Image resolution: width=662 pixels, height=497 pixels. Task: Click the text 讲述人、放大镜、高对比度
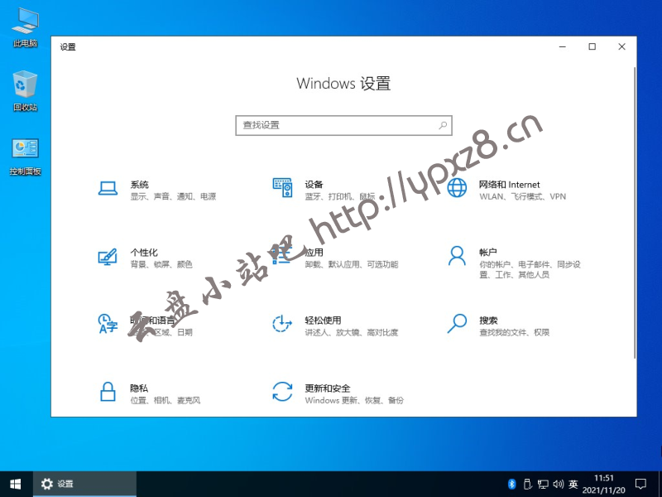click(352, 333)
